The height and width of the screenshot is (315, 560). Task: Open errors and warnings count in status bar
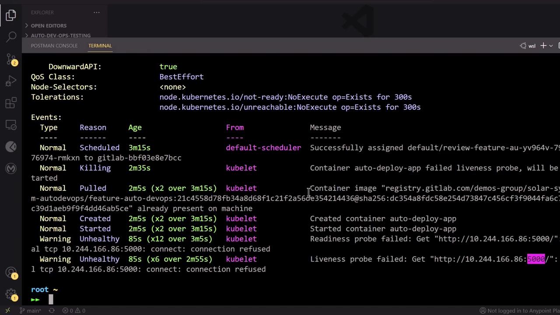click(x=73, y=311)
